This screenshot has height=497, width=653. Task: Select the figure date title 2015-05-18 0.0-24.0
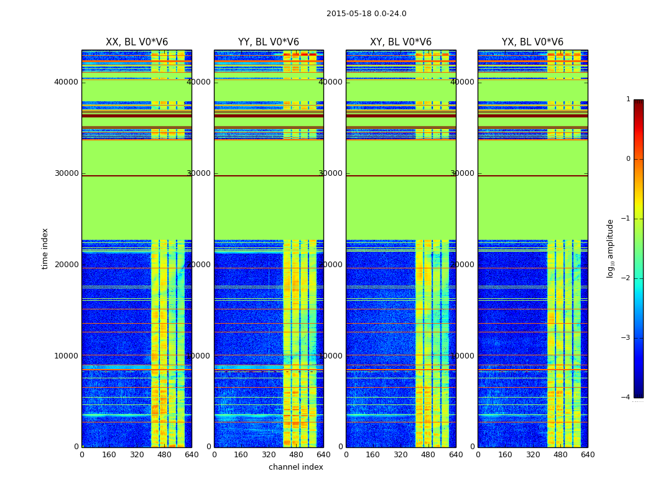pyautogui.click(x=366, y=14)
